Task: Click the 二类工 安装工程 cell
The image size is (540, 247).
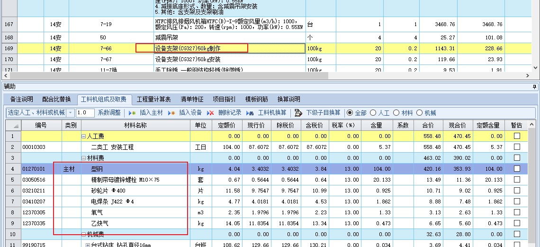Action: [135, 147]
